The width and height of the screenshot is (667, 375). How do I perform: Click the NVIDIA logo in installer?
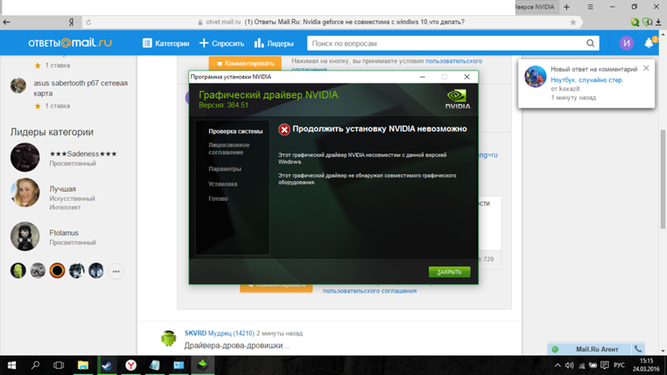pyautogui.click(x=458, y=99)
